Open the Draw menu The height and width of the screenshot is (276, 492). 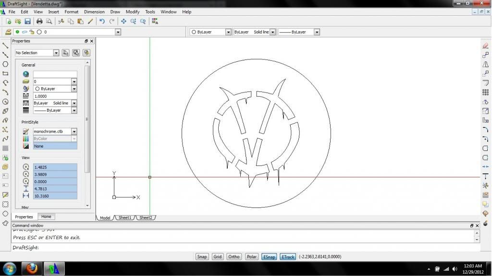(x=115, y=12)
